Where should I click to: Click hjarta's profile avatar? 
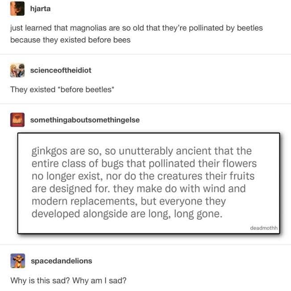coord(17,7)
